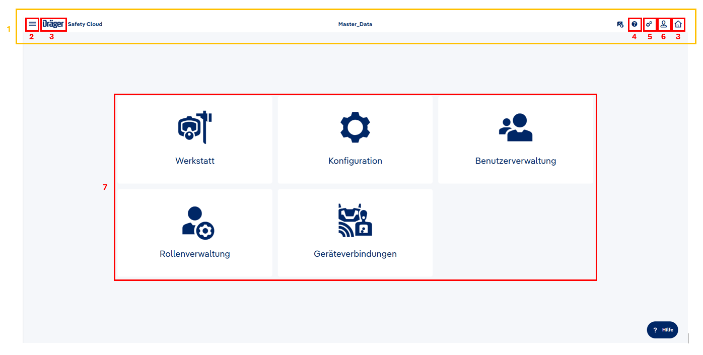The height and width of the screenshot is (355, 703).
Task: Select the Konfiguration label text
Action: [355, 161]
